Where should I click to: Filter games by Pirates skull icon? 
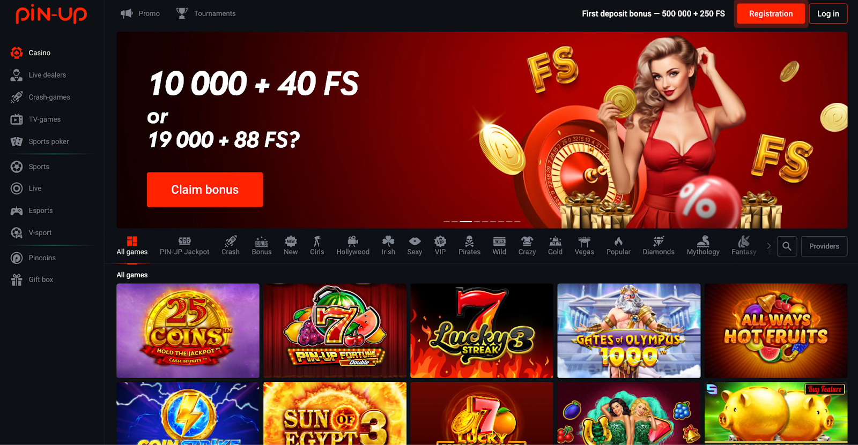469,241
